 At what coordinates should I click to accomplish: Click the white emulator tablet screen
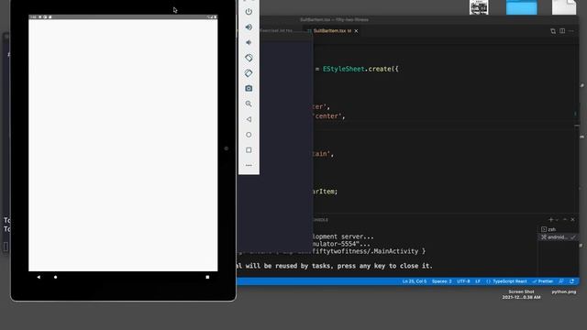click(123, 145)
